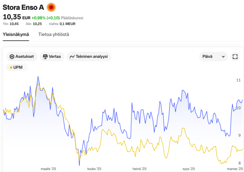Toggle the UPM comparison chip
The image size is (244, 172).
click(x=17, y=67)
